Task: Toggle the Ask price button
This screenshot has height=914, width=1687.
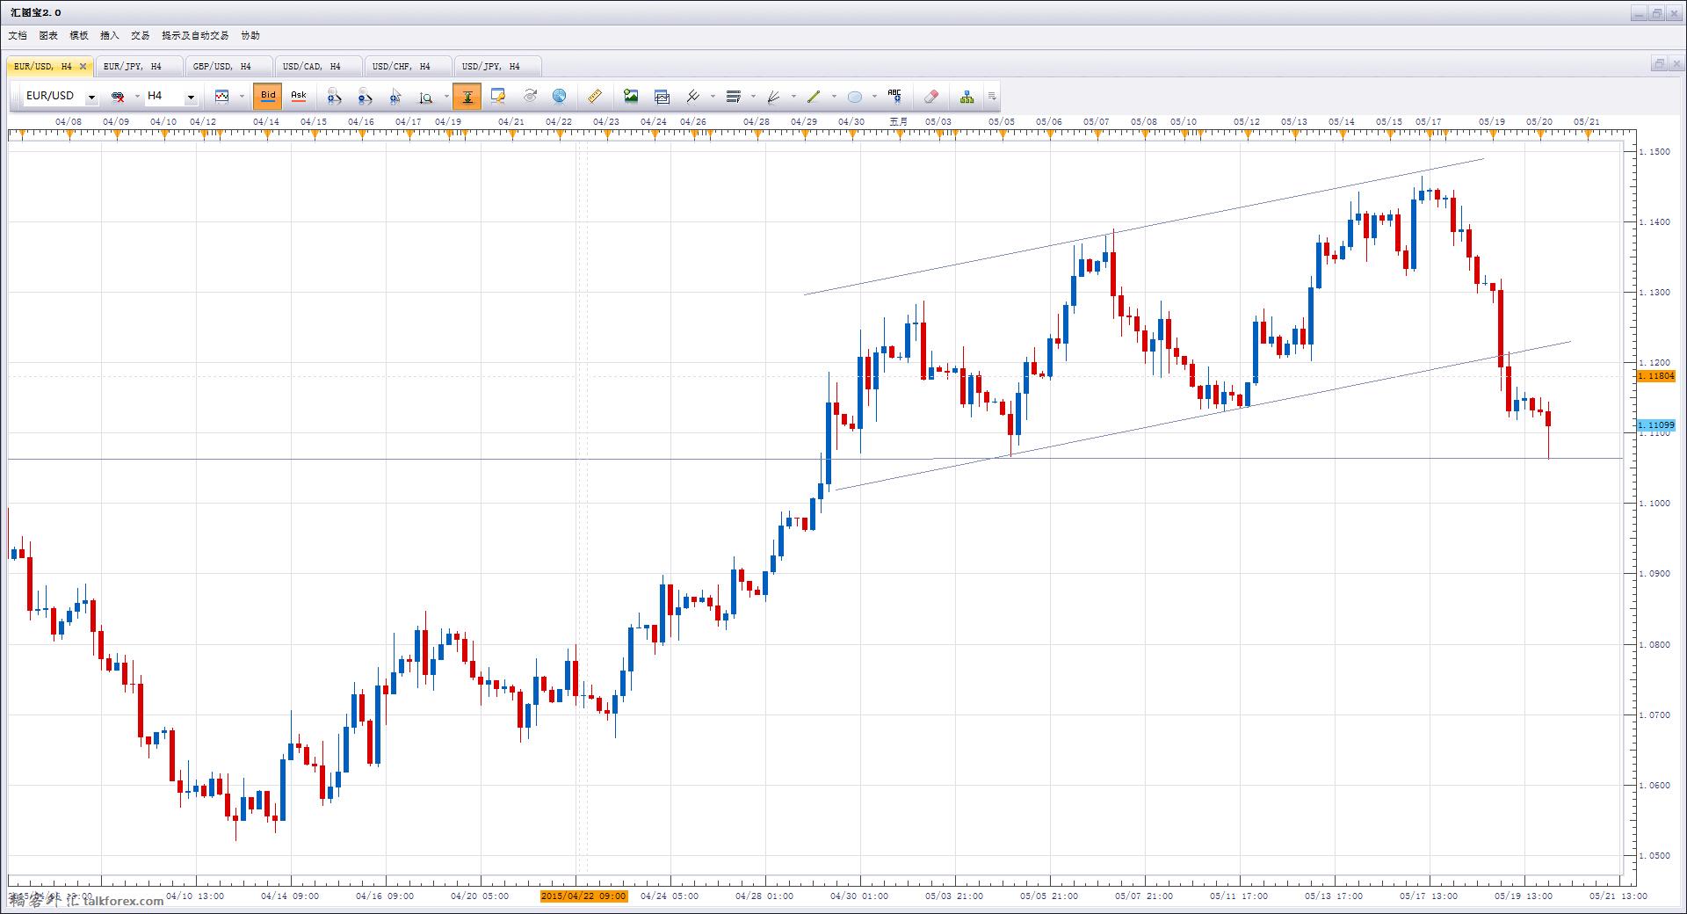Action: pyautogui.click(x=299, y=97)
